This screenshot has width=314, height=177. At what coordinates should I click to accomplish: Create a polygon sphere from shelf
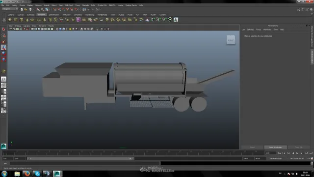[10, 20]
